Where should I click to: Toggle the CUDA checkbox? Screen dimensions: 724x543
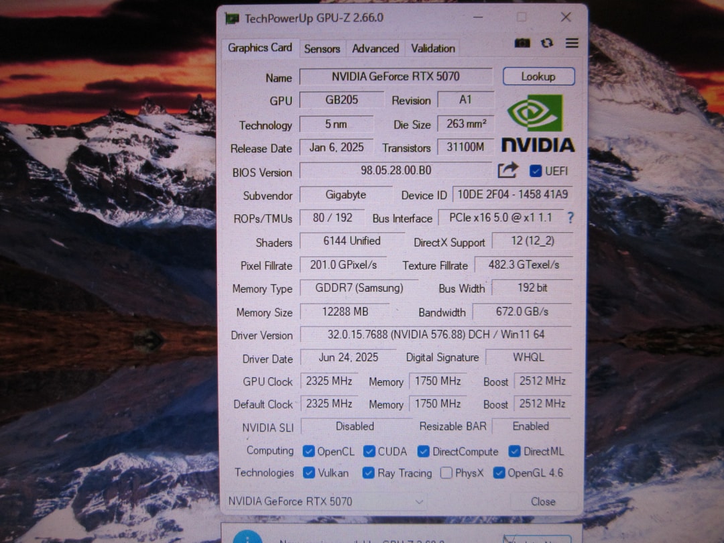(369, 451)
